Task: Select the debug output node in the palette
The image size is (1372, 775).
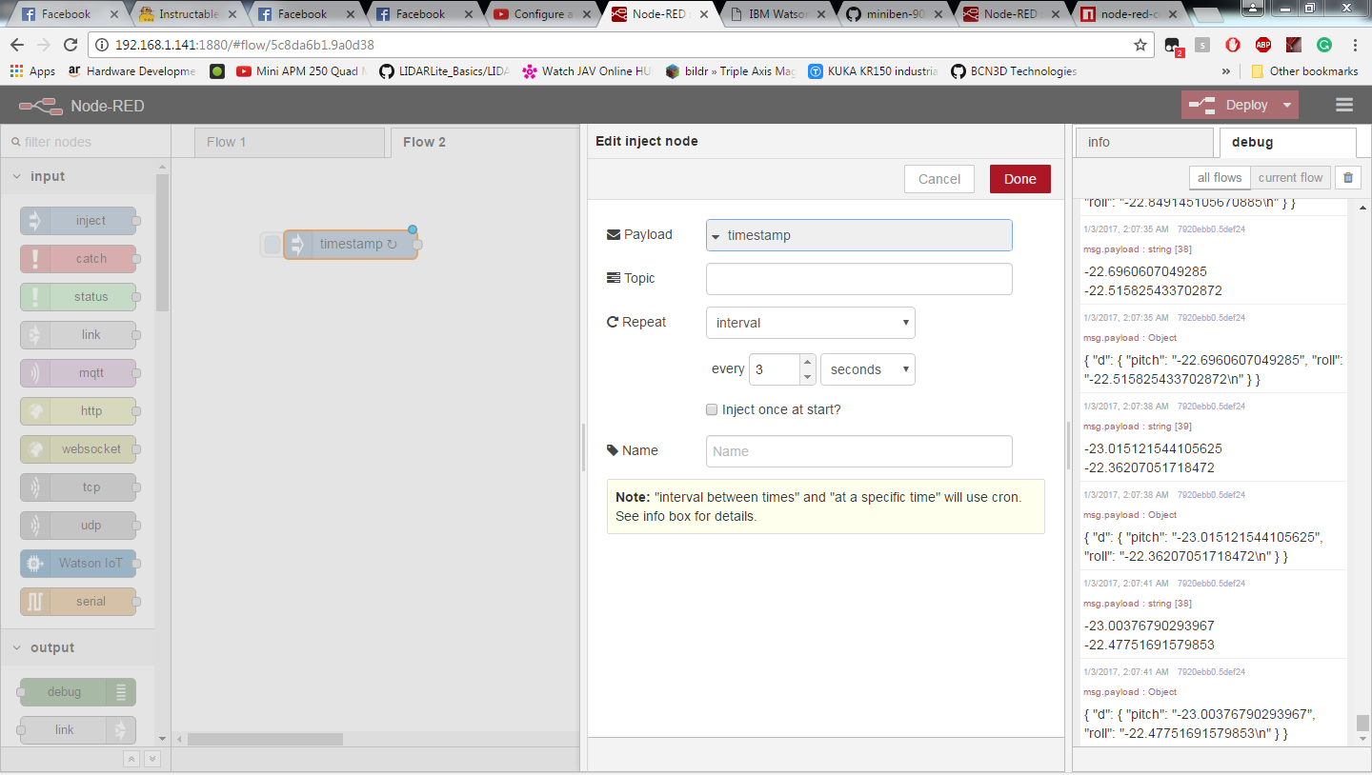Action: coord(78,692)
